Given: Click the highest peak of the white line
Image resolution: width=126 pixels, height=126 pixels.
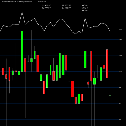Looking at the screenshot, I should tap(22, 12).
